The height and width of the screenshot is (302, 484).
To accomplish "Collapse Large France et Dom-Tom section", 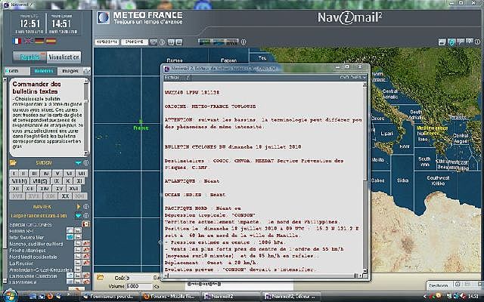I will (x=79, y=216).
